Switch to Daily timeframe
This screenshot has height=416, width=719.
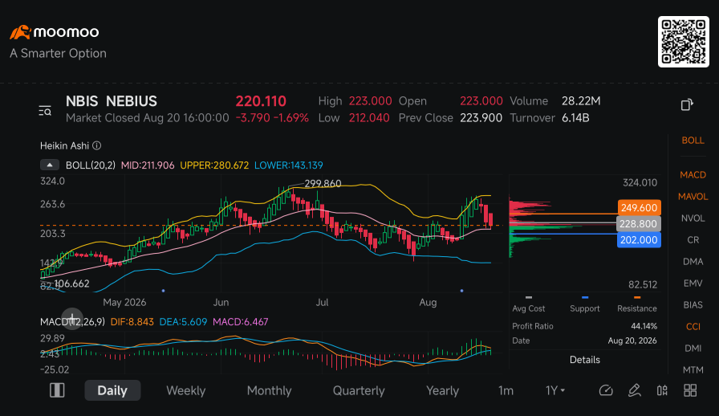(x=112, y=390)
